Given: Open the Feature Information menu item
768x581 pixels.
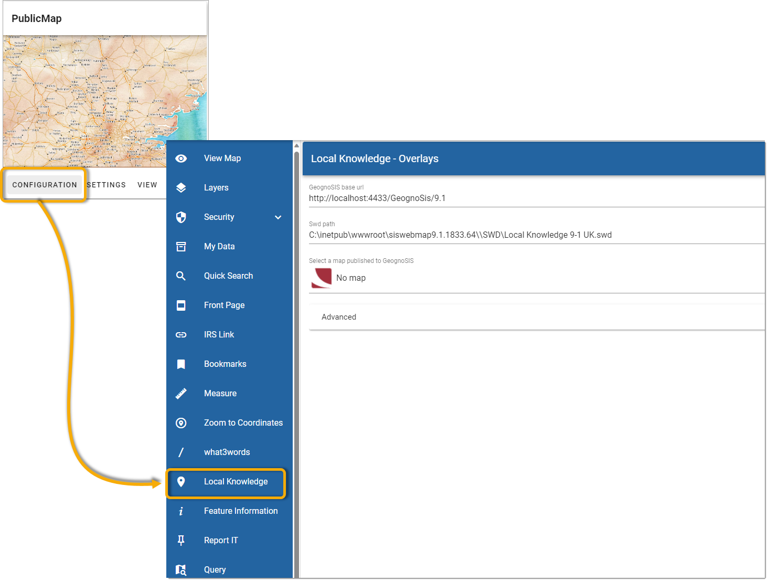Looking at the screenshot, I should (240, 511).
